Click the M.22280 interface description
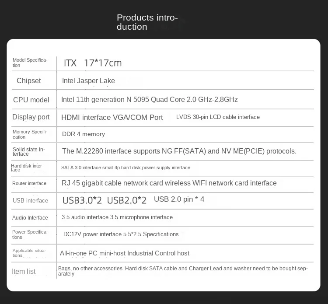The image size is (328, 304). [179, 151]
